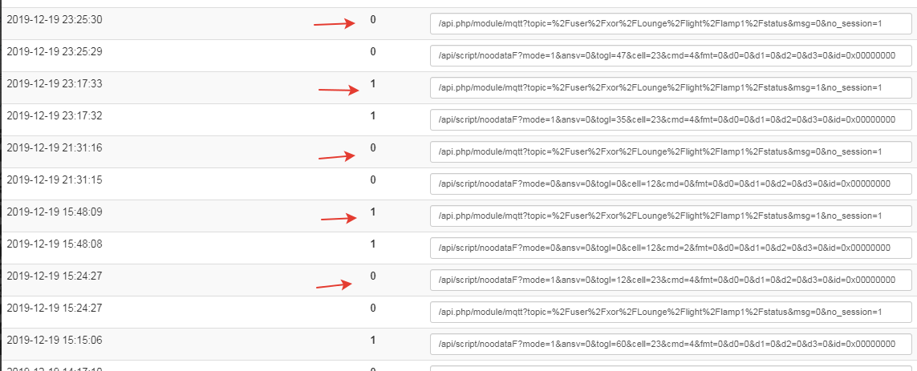Click the noodataF URL field containing togl=60
Viewport: 917px width, 371px height.
[x=671, y=344]
